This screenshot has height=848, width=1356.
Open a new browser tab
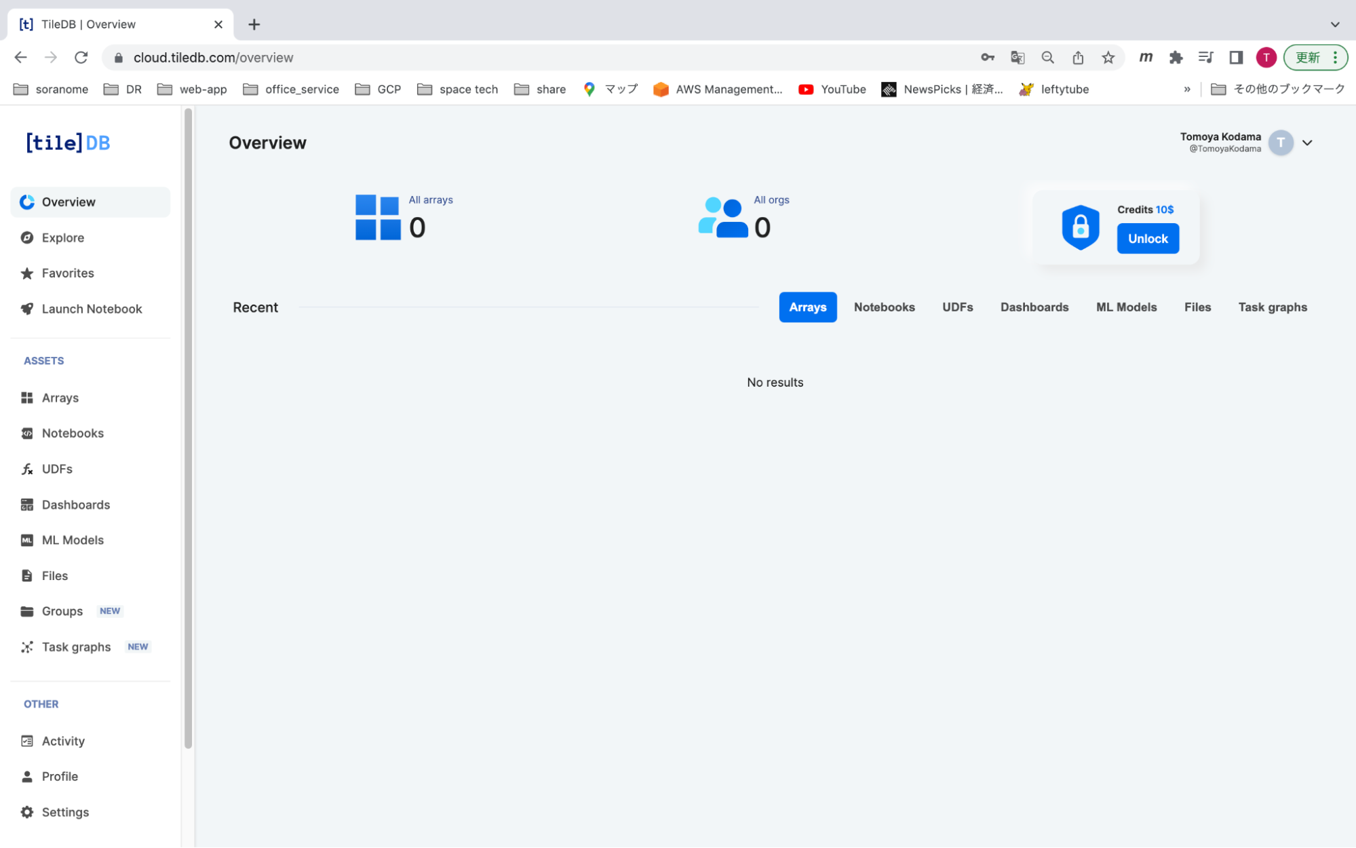[x=254, y=24]
